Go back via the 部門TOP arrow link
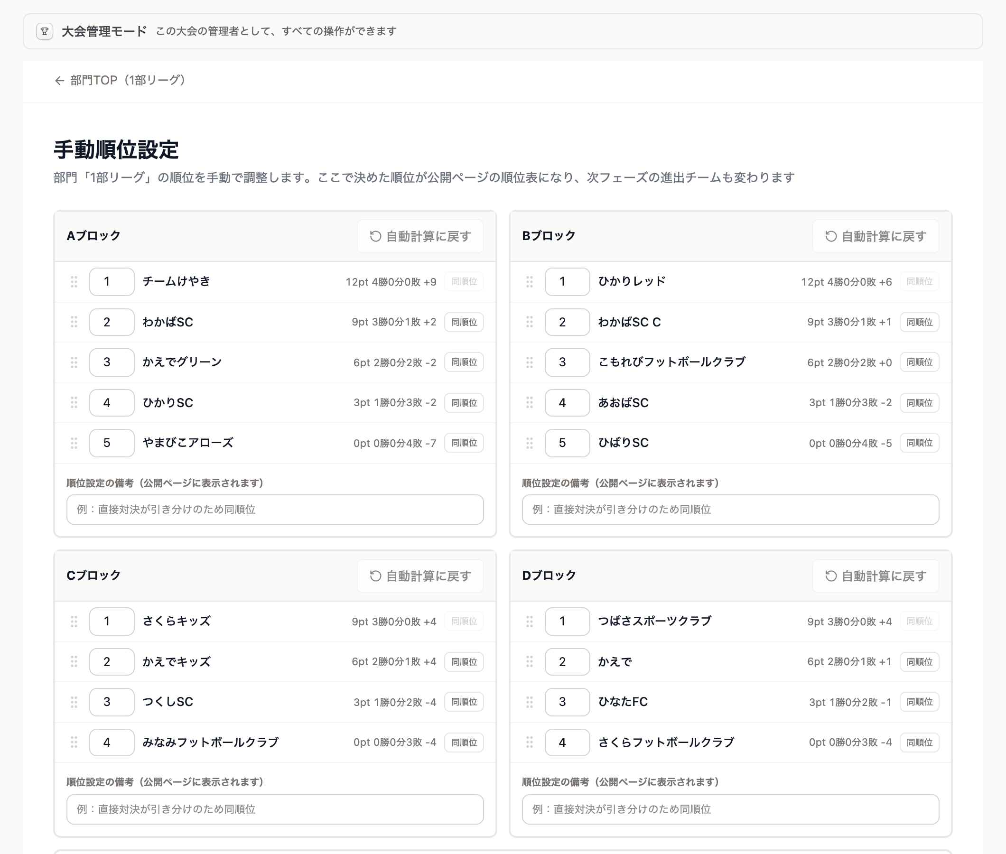Viewport: 1006px width, 854px height. (120, 80)
